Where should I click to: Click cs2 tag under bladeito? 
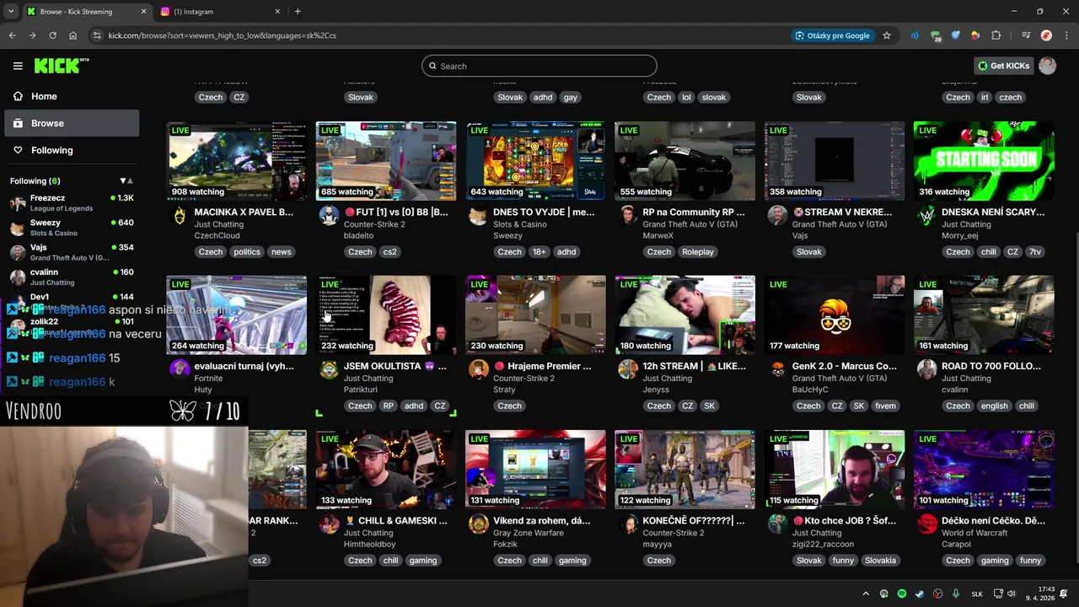[x=389, y=251]
